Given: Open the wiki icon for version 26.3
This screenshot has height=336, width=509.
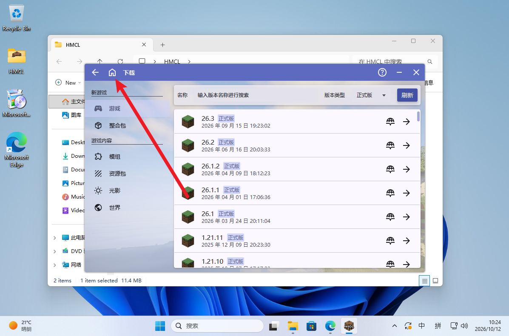Looking at the screenshot, I should point(390,121).
